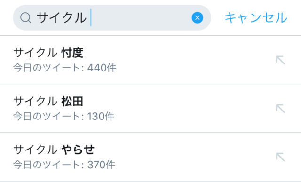Viewport: 301px width, 182px height.
Task: Click the キャンセル cancel link
Action: click(x=256, y=18)
